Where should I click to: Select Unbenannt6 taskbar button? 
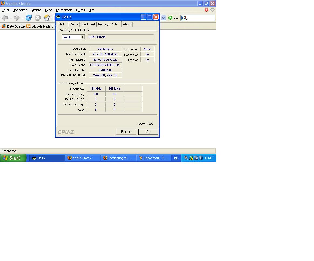pos(154,158)
